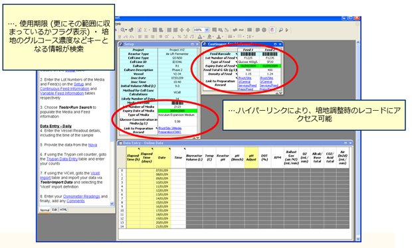The image size is (412, 248).
Task: Click the Sigma autosum toolbar icon
Action: click(x=146, y=30)
